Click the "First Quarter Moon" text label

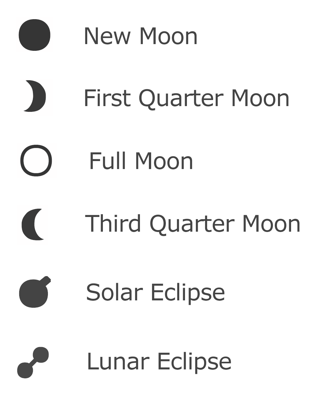click(186, 98)
